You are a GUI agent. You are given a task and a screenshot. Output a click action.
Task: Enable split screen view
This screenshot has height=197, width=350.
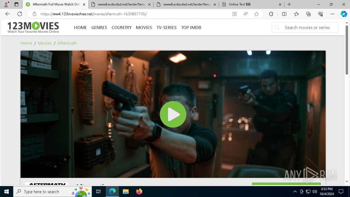click(x=284, y=14)
